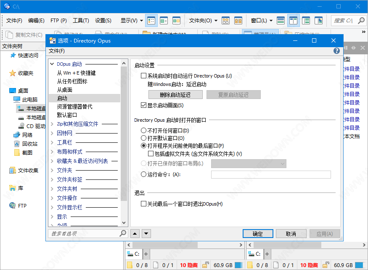The width and height of the screenshot is (368, 270).
Task: Click the second view mode icon in toolbar
Action: point(164,21)
